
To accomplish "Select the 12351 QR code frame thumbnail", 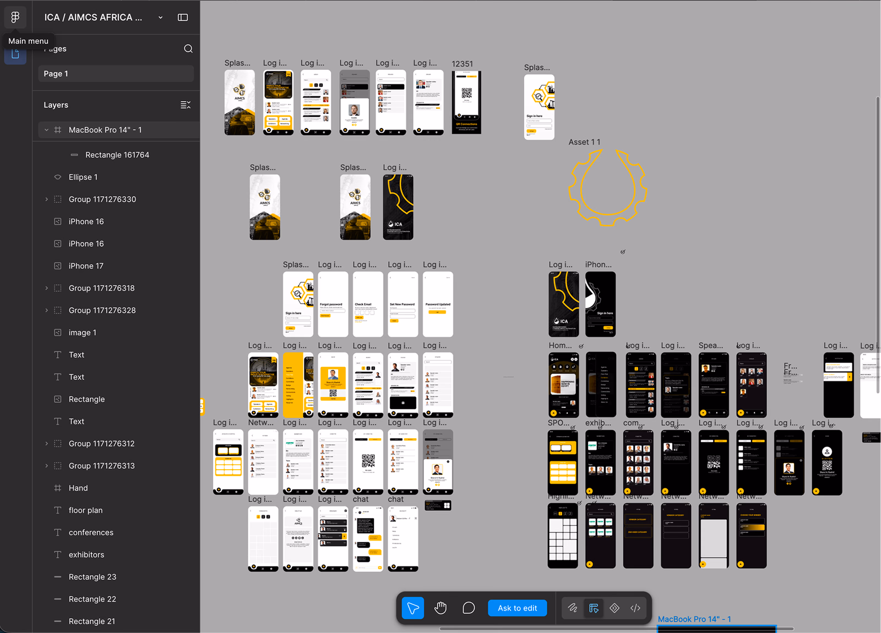I will coord(466,102).
